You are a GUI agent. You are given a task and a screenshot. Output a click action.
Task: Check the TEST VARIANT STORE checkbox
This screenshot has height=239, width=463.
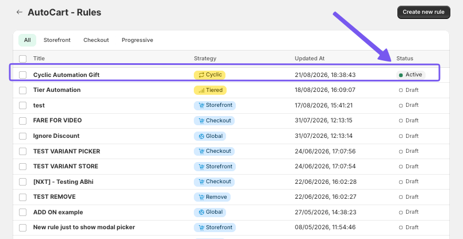click(23, 167)
